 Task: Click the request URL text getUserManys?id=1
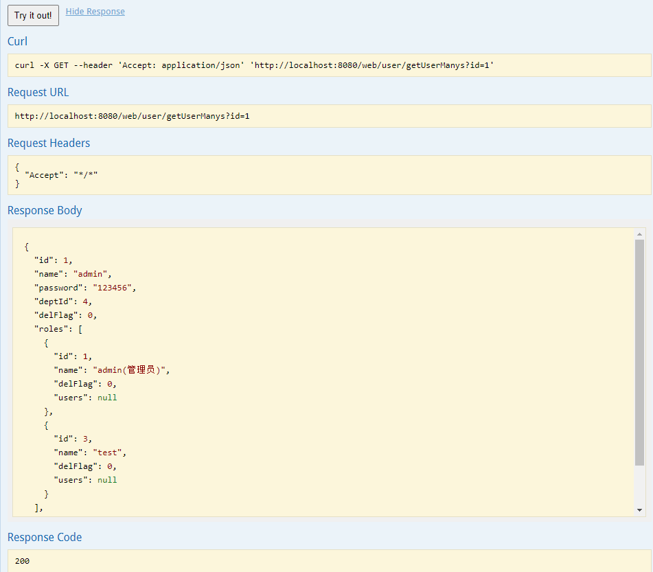click(x=208, y=116)
